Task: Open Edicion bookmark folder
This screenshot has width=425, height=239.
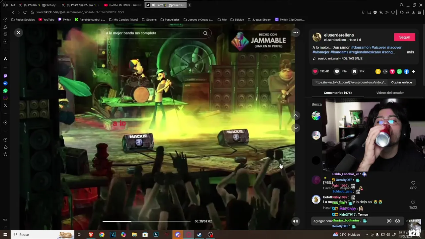Action: click(237, 20)
